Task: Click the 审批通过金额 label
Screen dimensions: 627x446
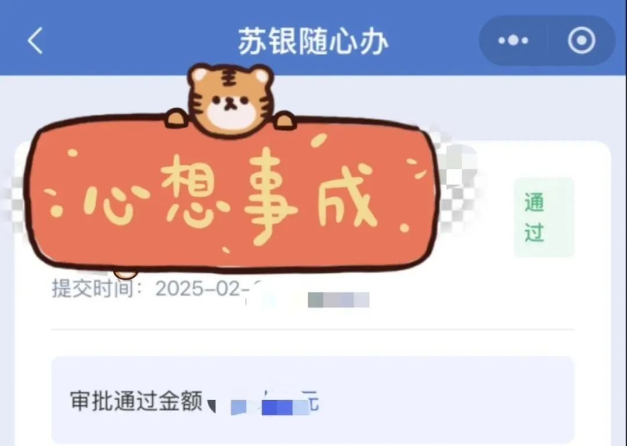Action: 136,401
